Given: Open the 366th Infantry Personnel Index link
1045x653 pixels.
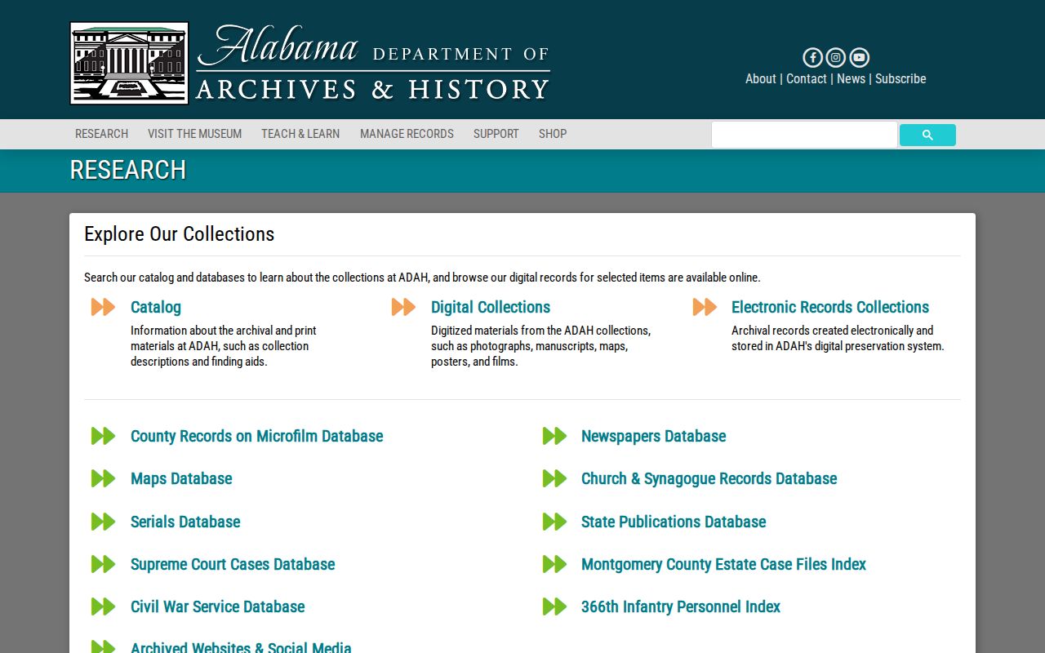Looking at the screenshot, I should point(681,606).
